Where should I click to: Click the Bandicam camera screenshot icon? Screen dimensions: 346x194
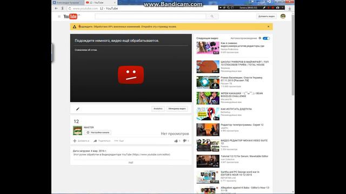pyautogui.click(x=277, y=8)
